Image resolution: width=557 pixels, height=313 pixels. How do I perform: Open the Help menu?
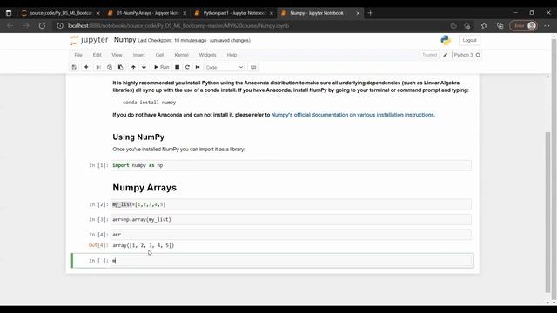(x=232, y=55)
